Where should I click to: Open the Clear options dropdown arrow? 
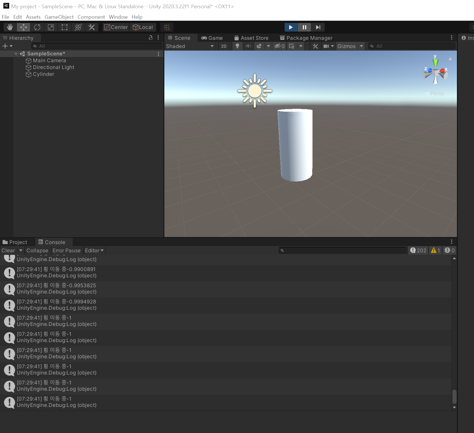21,250
